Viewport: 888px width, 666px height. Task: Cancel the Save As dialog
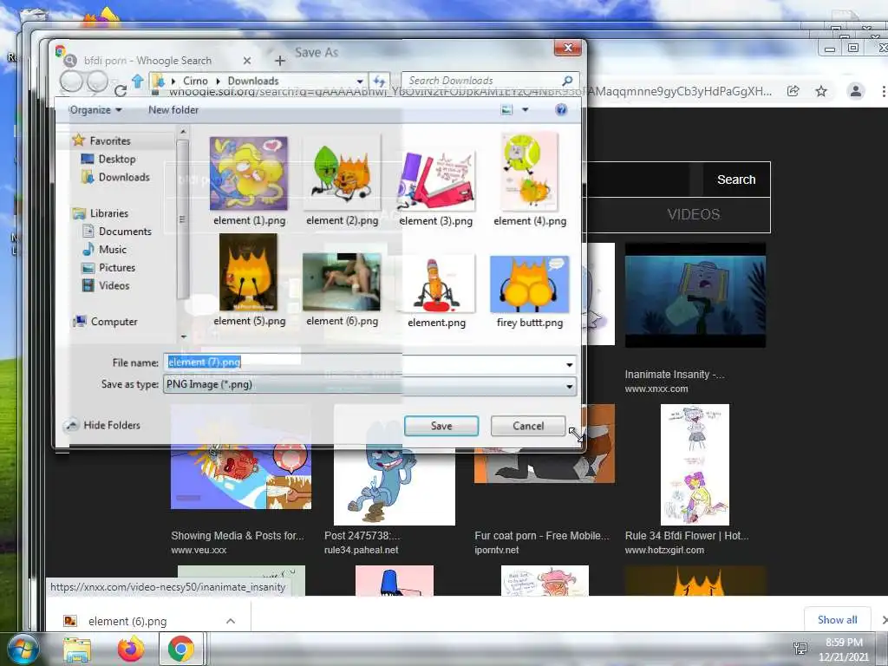(528, 426)
